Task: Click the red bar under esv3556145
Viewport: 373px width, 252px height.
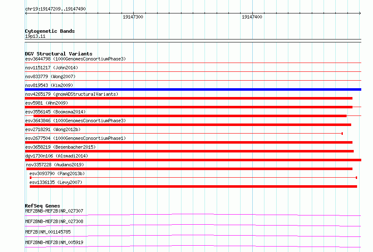Action: 190,116
